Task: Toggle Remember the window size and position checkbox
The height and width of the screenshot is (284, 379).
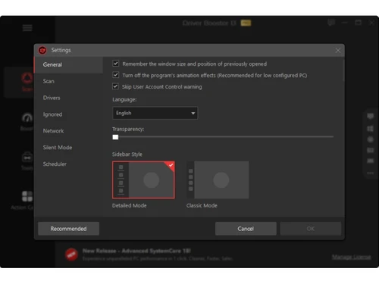Action: [116, 64]
